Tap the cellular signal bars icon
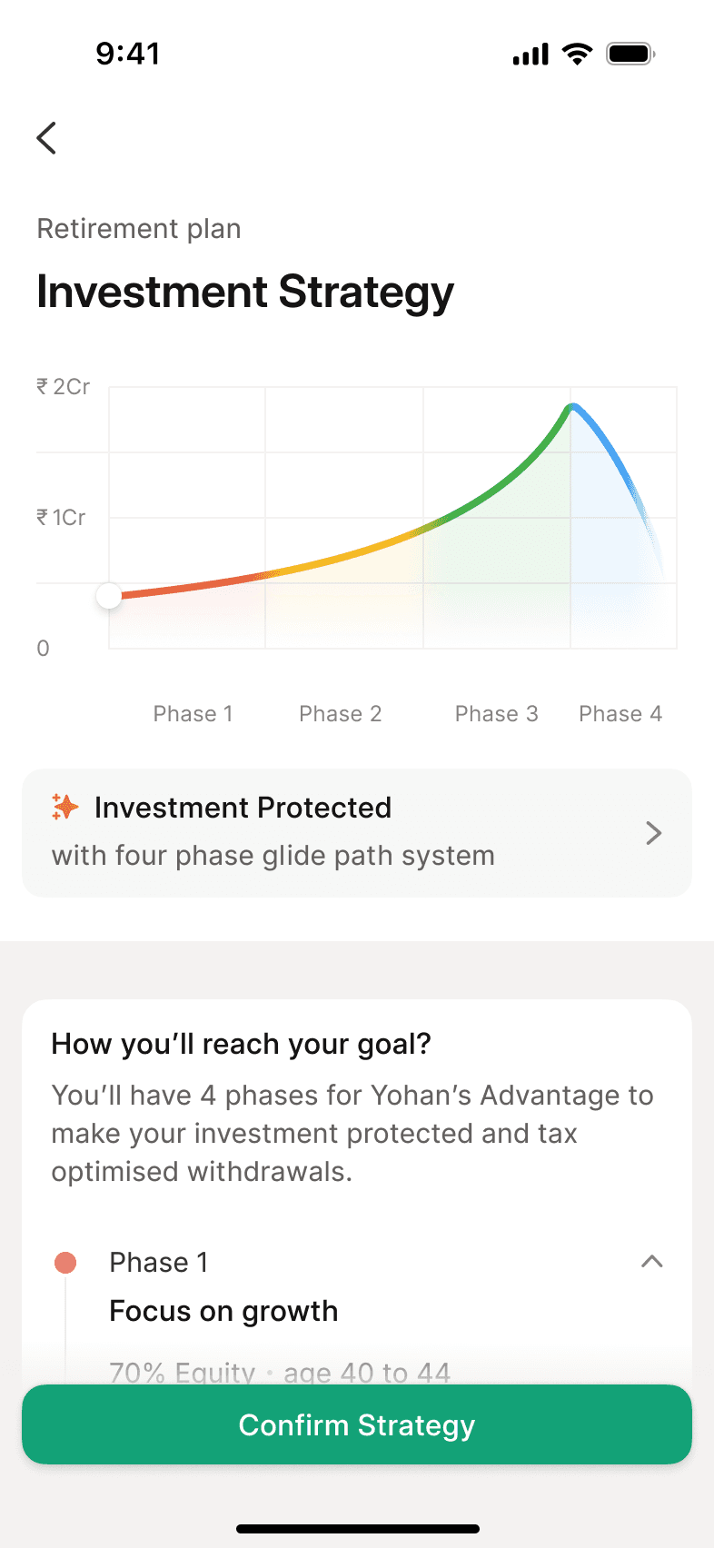The height and width of the screenshot is (1548, 714). coord(531,55)
